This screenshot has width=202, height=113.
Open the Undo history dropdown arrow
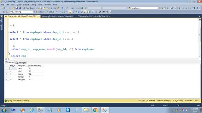[x=65, y=8]
